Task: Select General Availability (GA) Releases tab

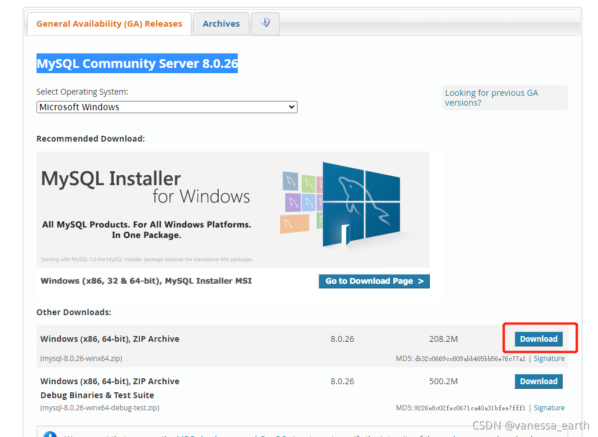Action: (x=109, y=24)
